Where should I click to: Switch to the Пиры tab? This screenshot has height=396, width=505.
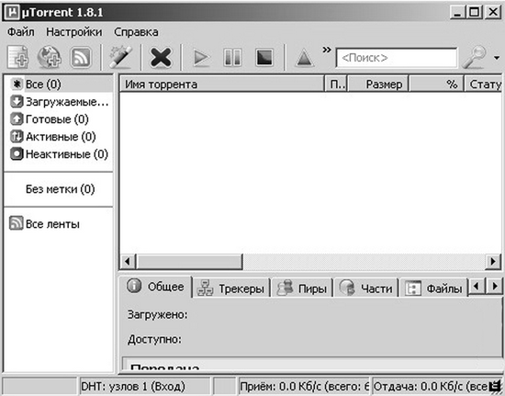coord(302,289)
